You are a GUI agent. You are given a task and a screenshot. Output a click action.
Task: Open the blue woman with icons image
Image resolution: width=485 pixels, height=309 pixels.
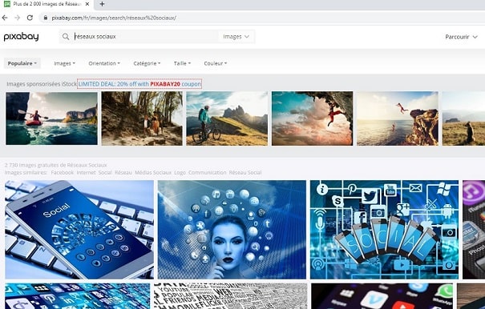tap(232, 230)
